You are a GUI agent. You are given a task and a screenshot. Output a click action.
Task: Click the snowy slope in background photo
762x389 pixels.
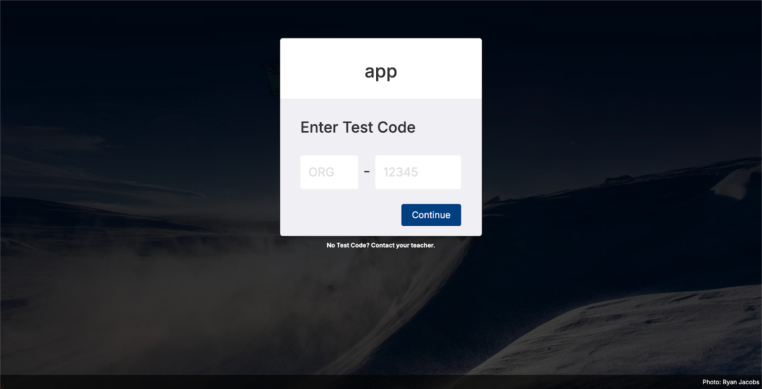(619, 328)
